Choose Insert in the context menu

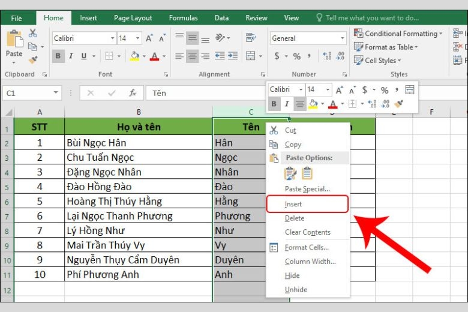coord(307,204)
